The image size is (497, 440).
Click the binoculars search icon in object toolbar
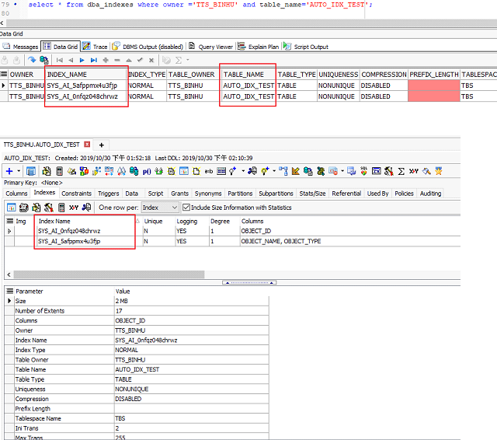click(121, 171)
